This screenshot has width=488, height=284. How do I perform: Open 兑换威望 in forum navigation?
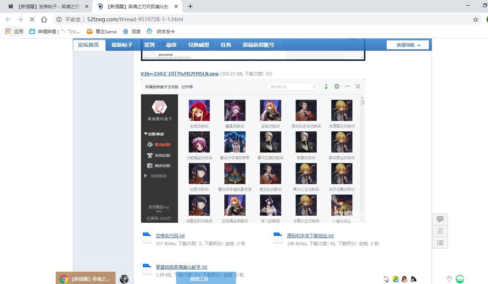click(199, 45)
